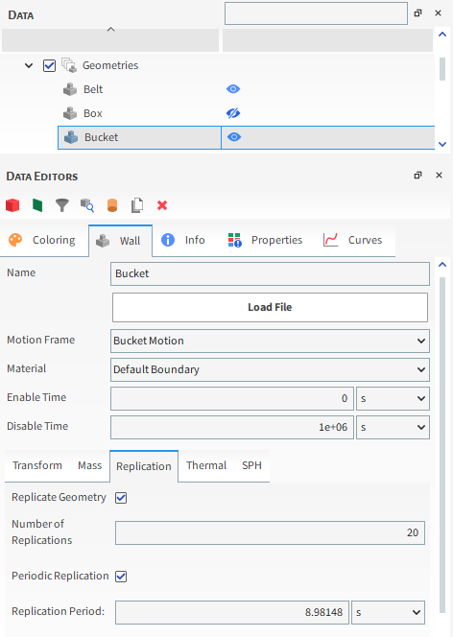Uncheck the Periodic Replication checkbox
The height and width of the screenshot is (637, 453).
121,576
